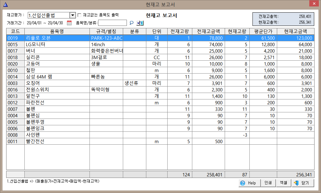Focus the 품목명/분류 search field
The width and height of the screenshot is (321, 193).
pyautogui.click(x=112, y=23)
